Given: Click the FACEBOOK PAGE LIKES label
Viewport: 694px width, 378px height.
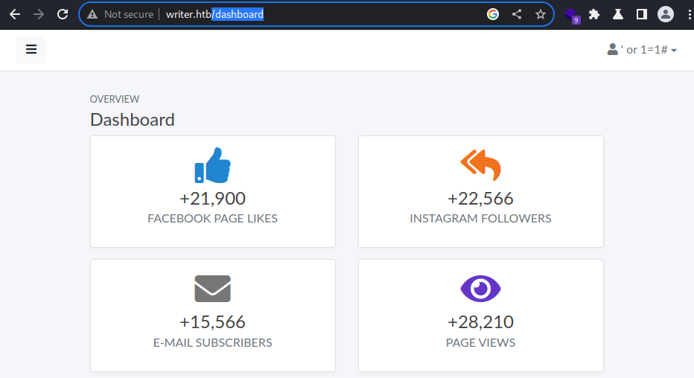Looking at the screenshot, I should [212, 219].
